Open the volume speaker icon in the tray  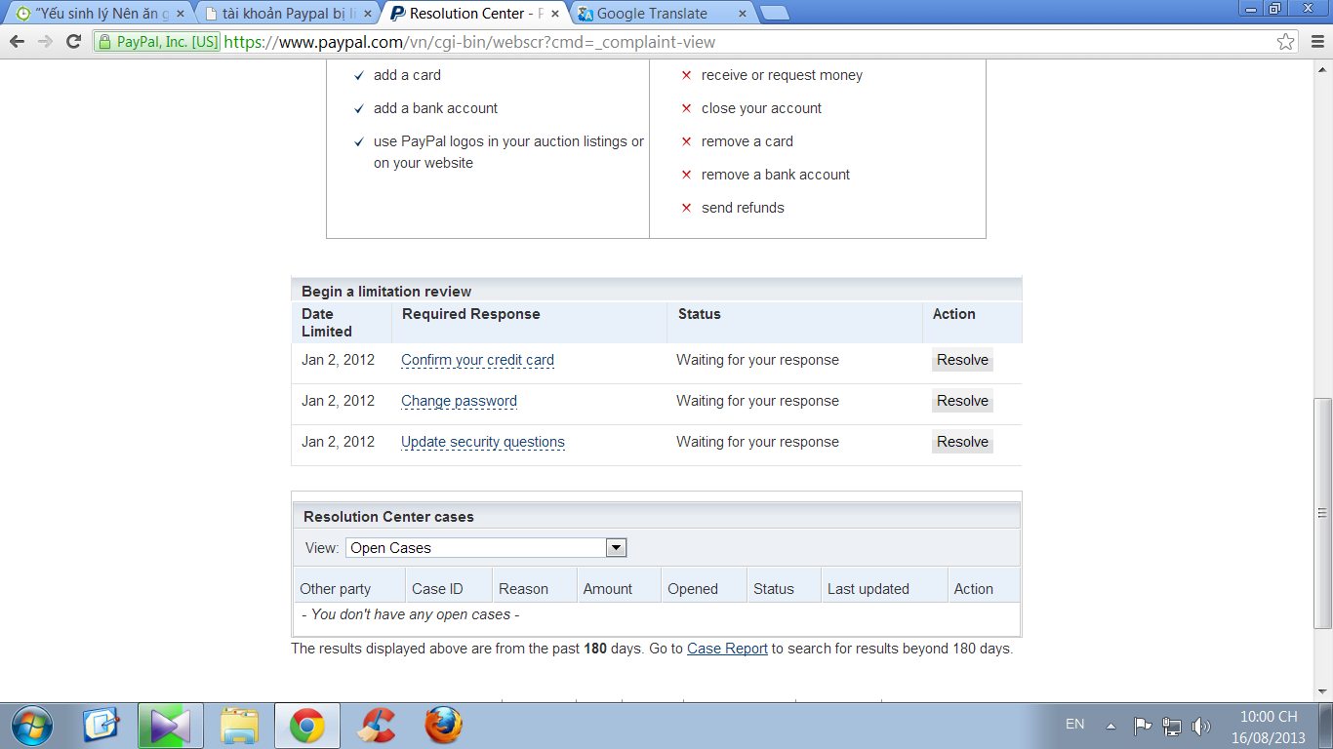click(1201, 726)
